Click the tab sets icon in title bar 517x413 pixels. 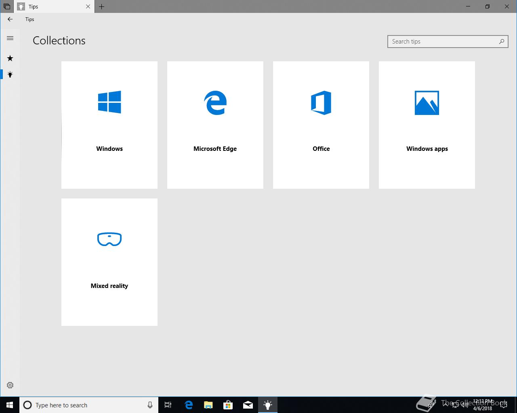(7, 6)
